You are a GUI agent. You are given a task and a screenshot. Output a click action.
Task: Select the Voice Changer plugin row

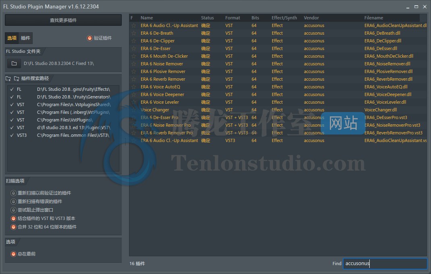278,110
